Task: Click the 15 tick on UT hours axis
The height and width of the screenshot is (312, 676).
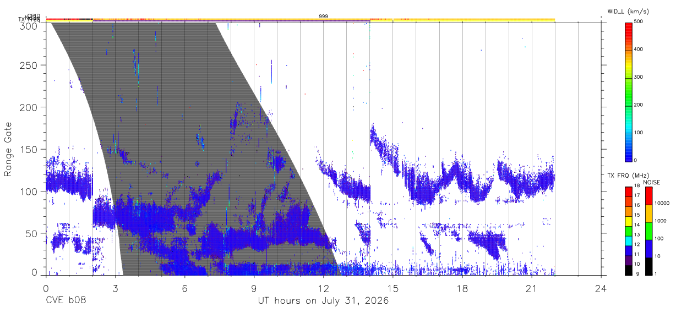Action: 393,288
